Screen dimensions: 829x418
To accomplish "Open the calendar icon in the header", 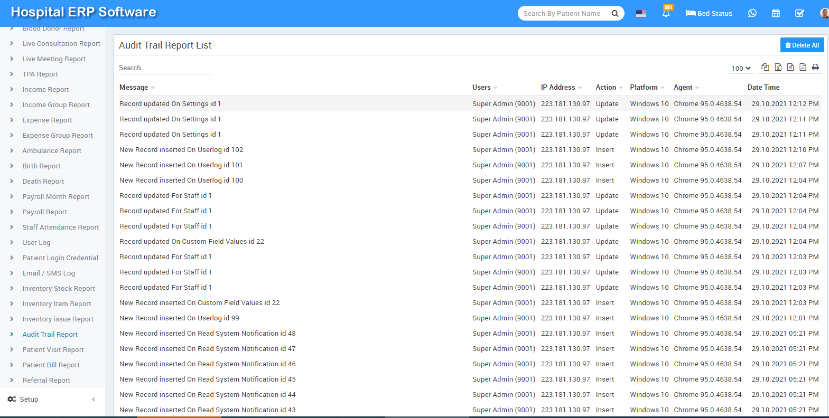I will 776,13.
